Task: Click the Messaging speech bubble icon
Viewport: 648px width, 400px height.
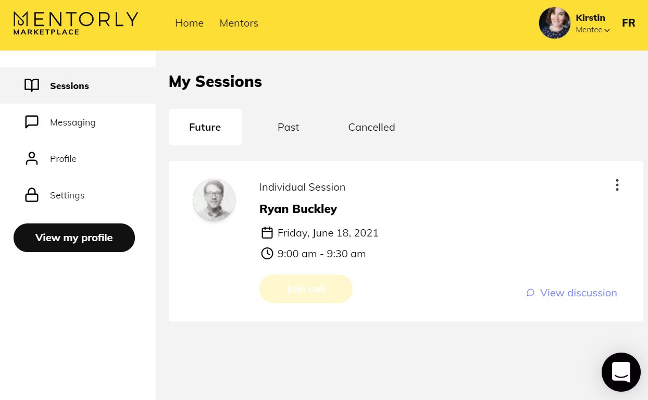Action: [x=32, y=122]
